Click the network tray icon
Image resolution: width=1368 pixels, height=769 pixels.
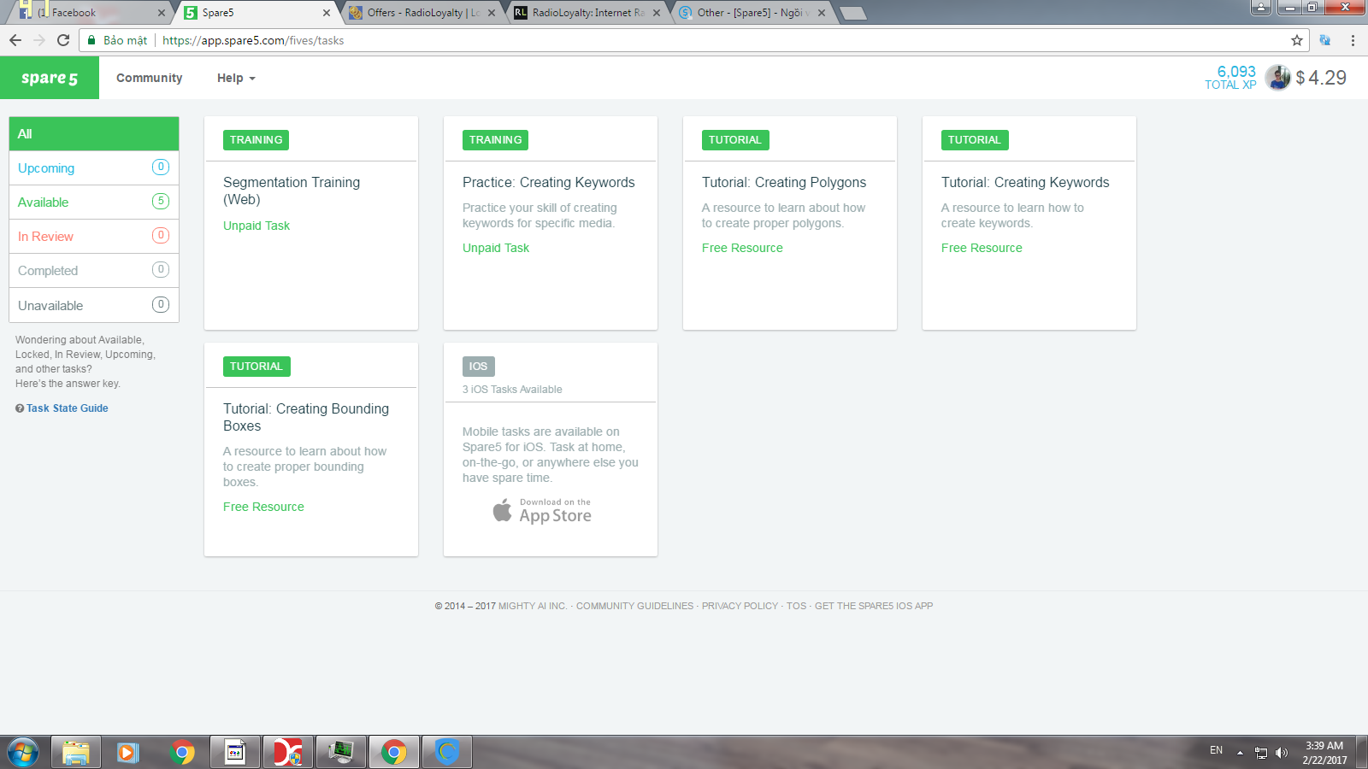(1261, 753)
